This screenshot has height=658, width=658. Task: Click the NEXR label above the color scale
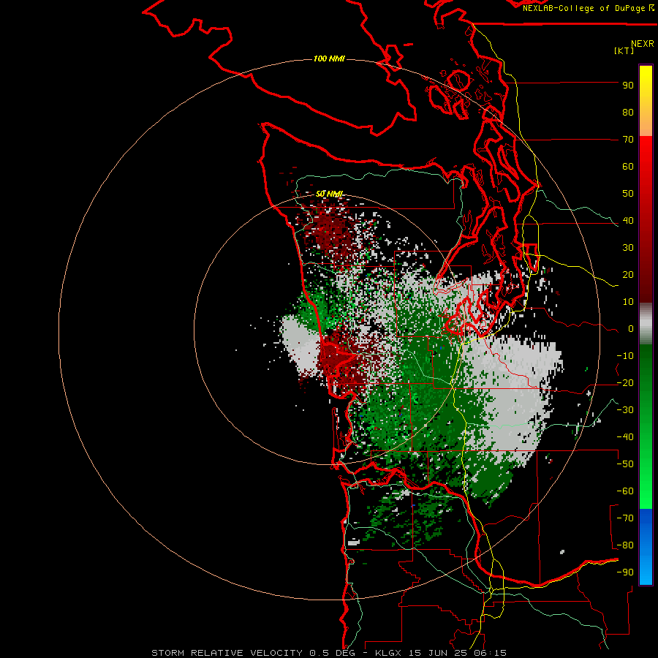point(643,44)
